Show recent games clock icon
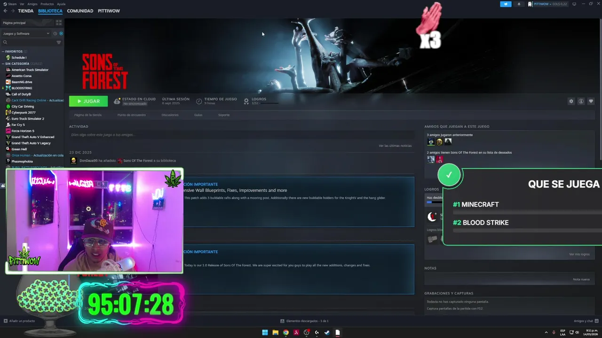The height and width of the screenshot is (338, 602). coord(55,33)
